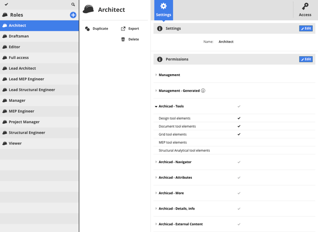Expand the Archicad - Navigator group
Viewport: 318px width, 232px height.
click(156, 162)
